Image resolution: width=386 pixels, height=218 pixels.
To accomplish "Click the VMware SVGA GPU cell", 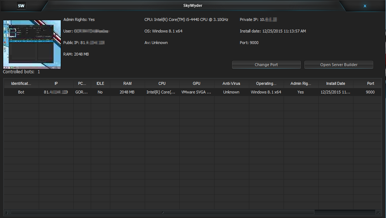I will (196, 92).
